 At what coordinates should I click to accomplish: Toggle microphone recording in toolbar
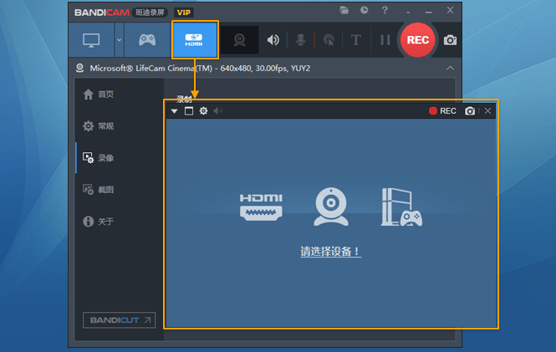pyautogui.click(x=300, y=40)
